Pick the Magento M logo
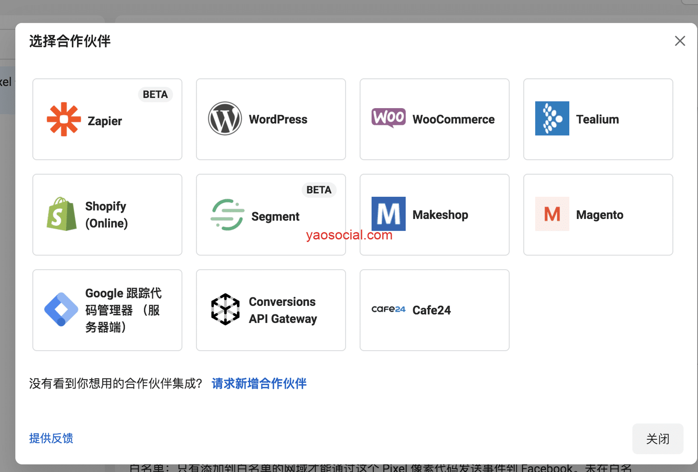 pyautogui.click(x=552, y=214)
